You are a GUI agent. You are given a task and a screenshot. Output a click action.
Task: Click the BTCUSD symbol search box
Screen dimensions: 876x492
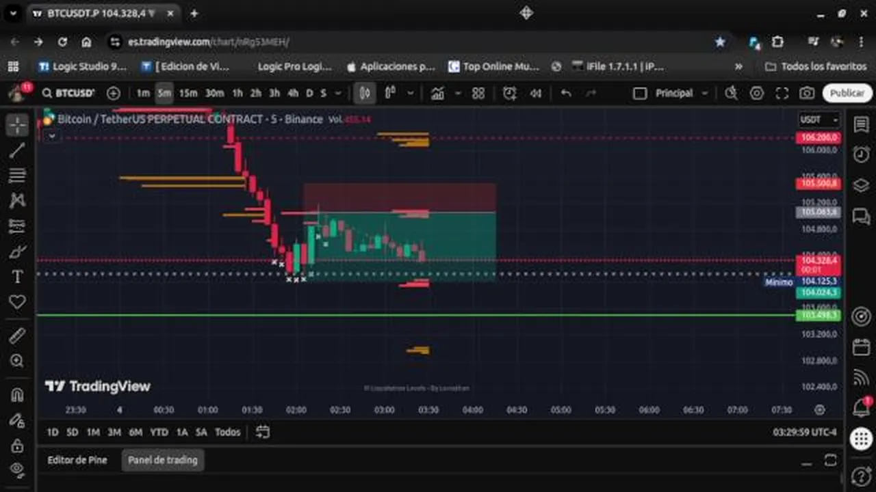coord(68,93)
